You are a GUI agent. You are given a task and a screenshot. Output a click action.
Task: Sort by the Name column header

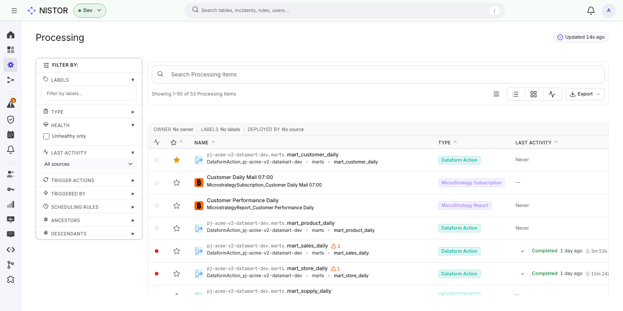(205, 143)
